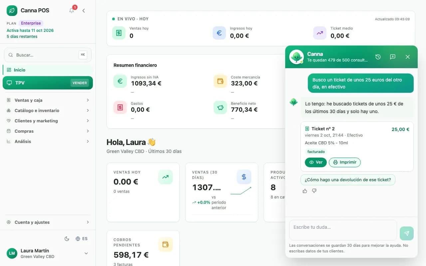Print the ticket with Imprimir
Image resolution: width=426 pixels, height=266 pixels.
tap(345, 162)
